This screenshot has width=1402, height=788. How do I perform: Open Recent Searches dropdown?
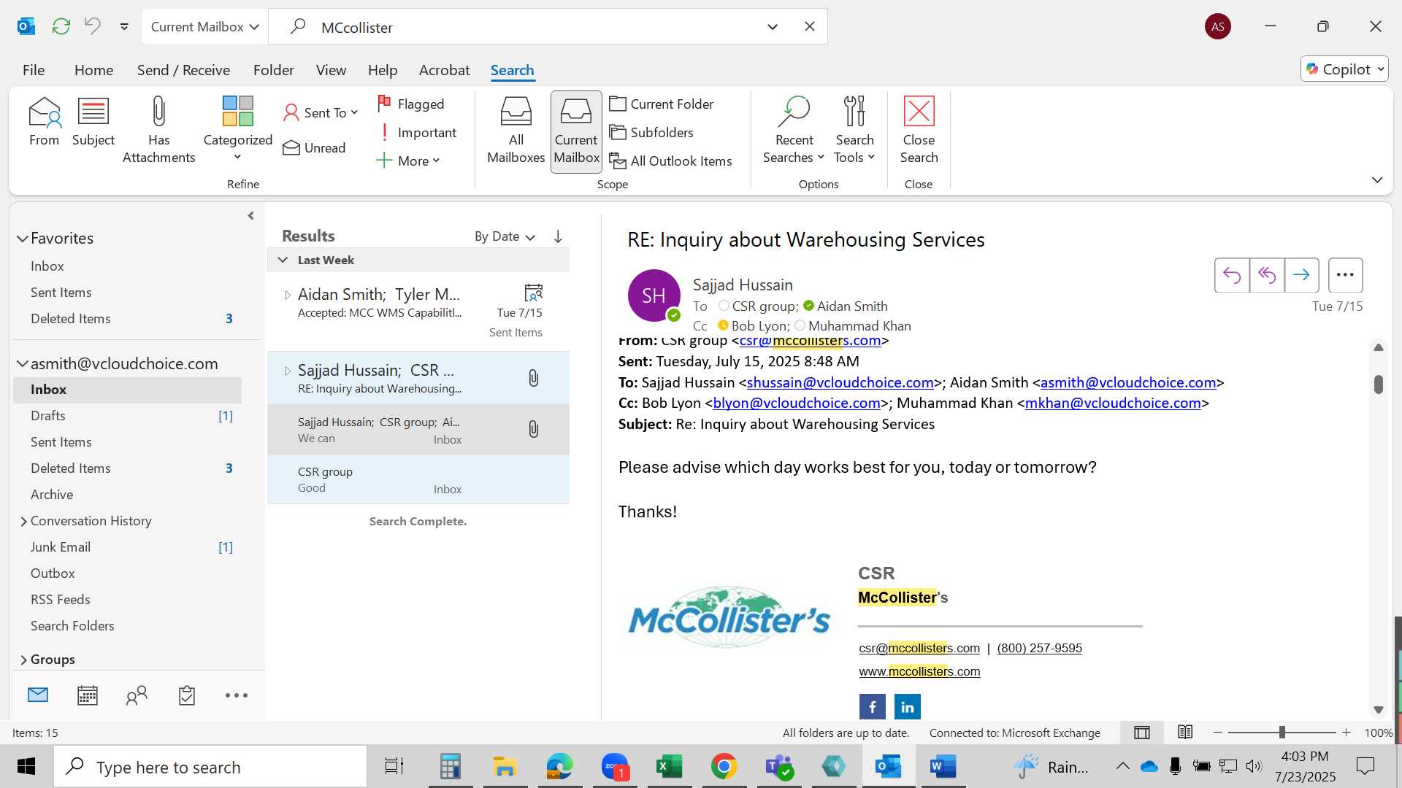[794, 131]
